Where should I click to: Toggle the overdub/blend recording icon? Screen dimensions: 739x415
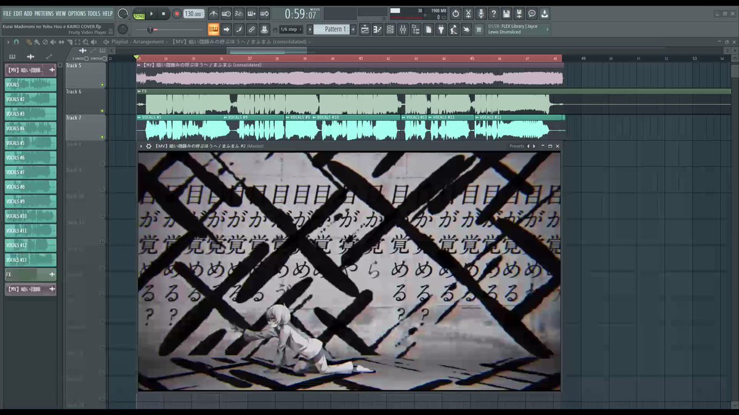[x=251, y=14]
